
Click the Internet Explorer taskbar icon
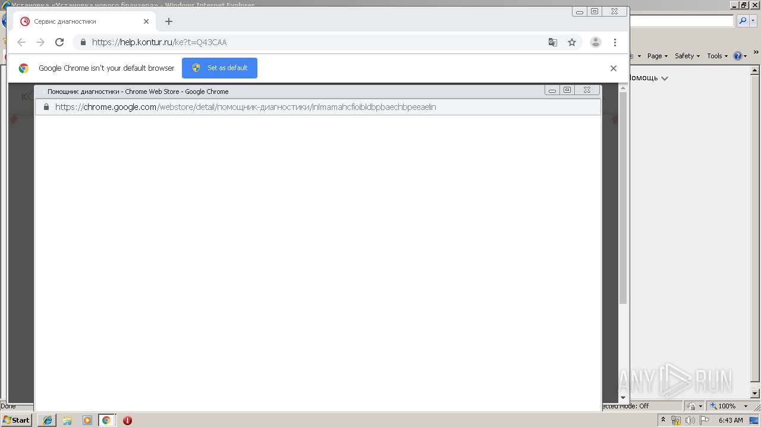pos(47,420)
